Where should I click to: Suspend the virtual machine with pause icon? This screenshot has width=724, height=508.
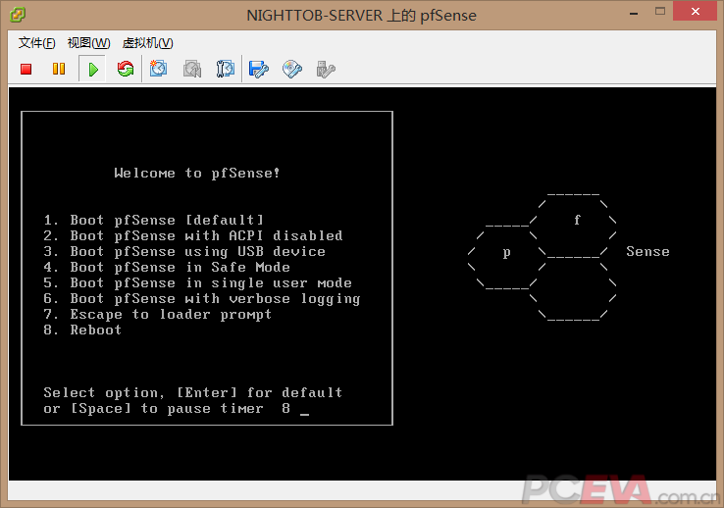[59, 69]
